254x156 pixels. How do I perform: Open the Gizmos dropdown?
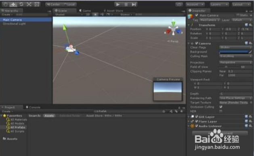(x=126, y=15)
